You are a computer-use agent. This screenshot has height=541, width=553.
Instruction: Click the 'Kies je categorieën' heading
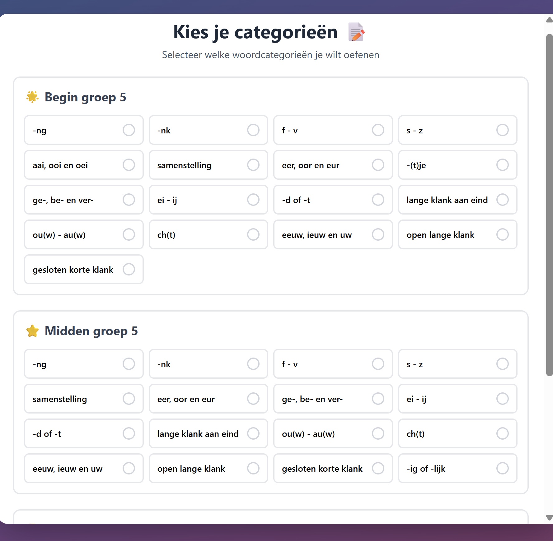pyautogui.click(x=255, y=32)
